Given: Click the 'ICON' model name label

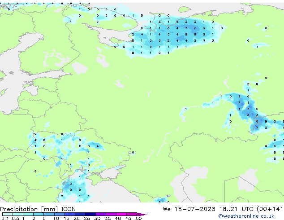Looking at the screenshot, I should (69, 209).
